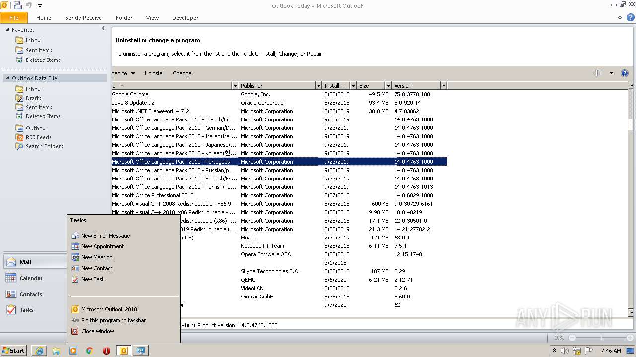The width and height of the screenshot is (636, 357).
Task: Collapse the Outlook Data File tree
Action: click(x=7, y=78)
